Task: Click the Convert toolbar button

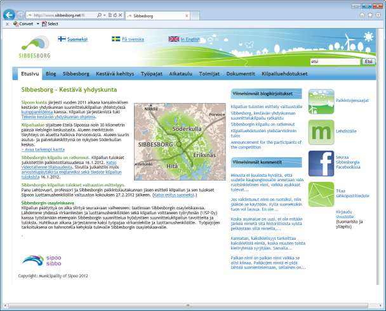Action: 23,24
